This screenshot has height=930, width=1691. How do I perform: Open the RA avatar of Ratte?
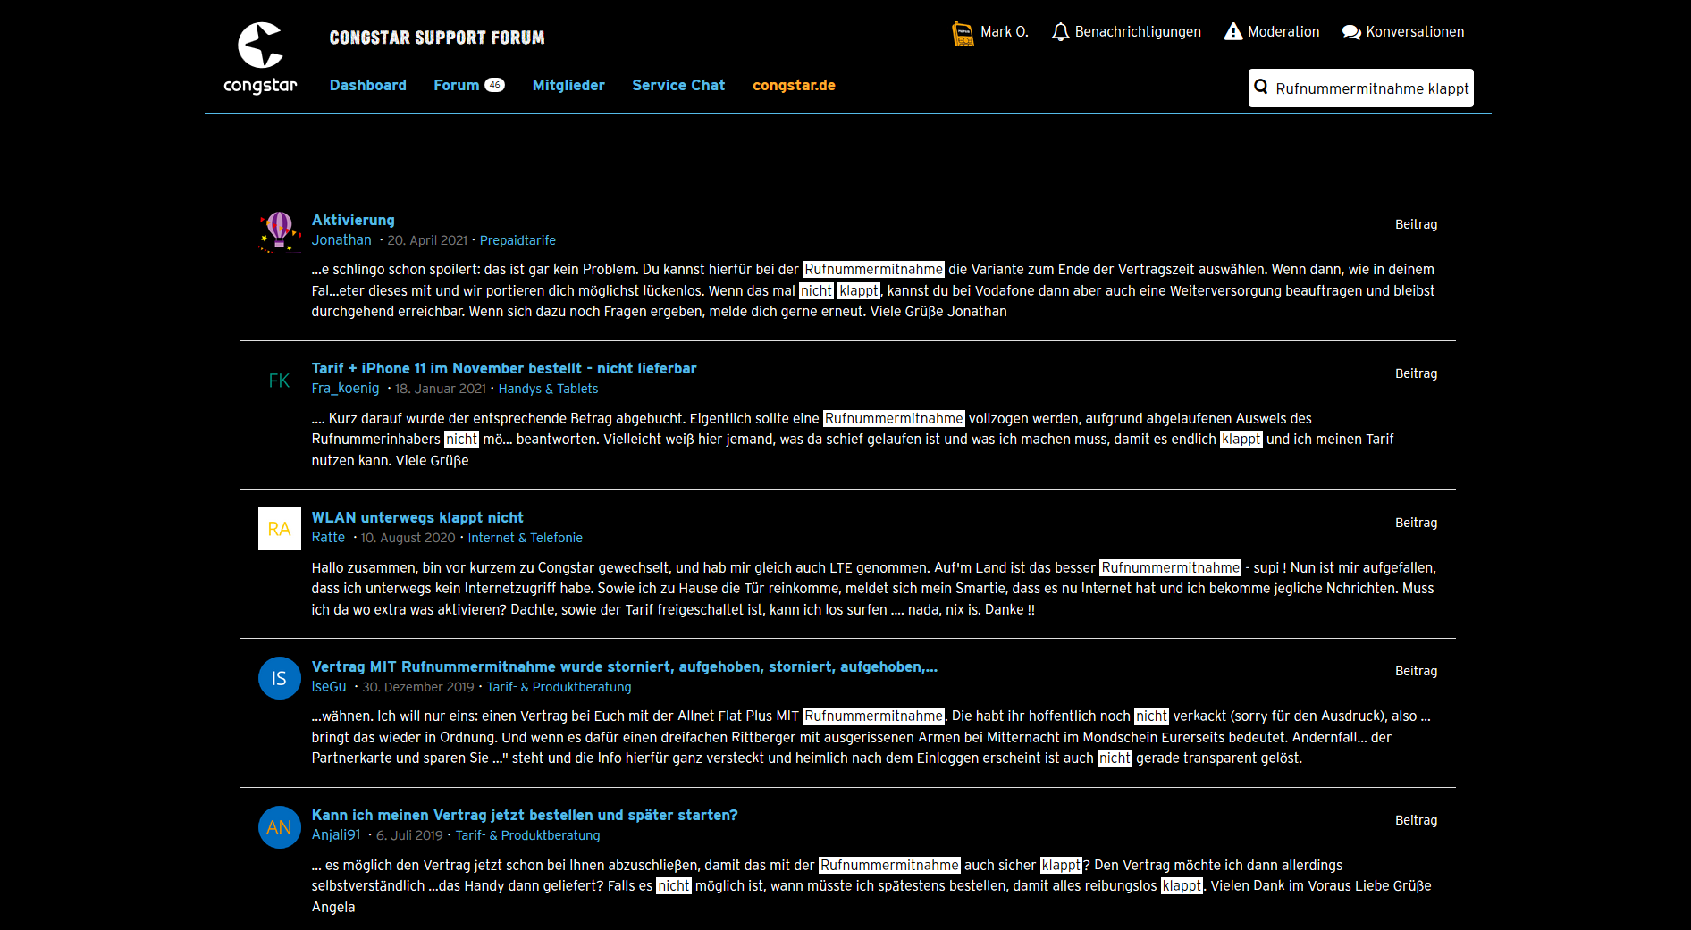(x=279, y=529)
